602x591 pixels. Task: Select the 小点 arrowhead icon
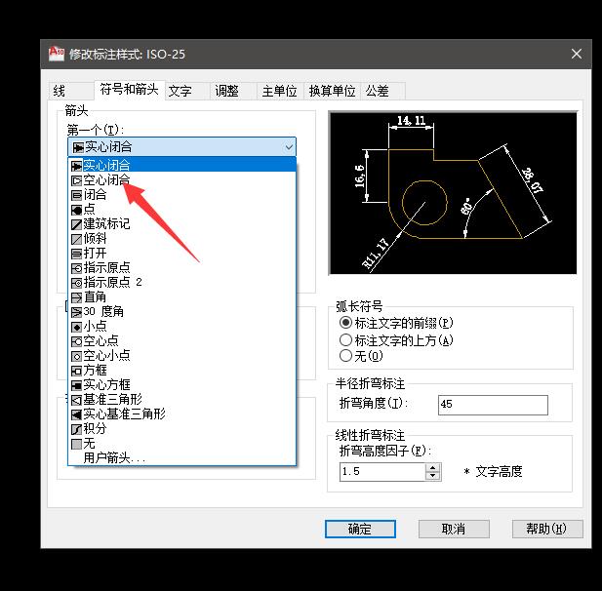tap(77, 327)
